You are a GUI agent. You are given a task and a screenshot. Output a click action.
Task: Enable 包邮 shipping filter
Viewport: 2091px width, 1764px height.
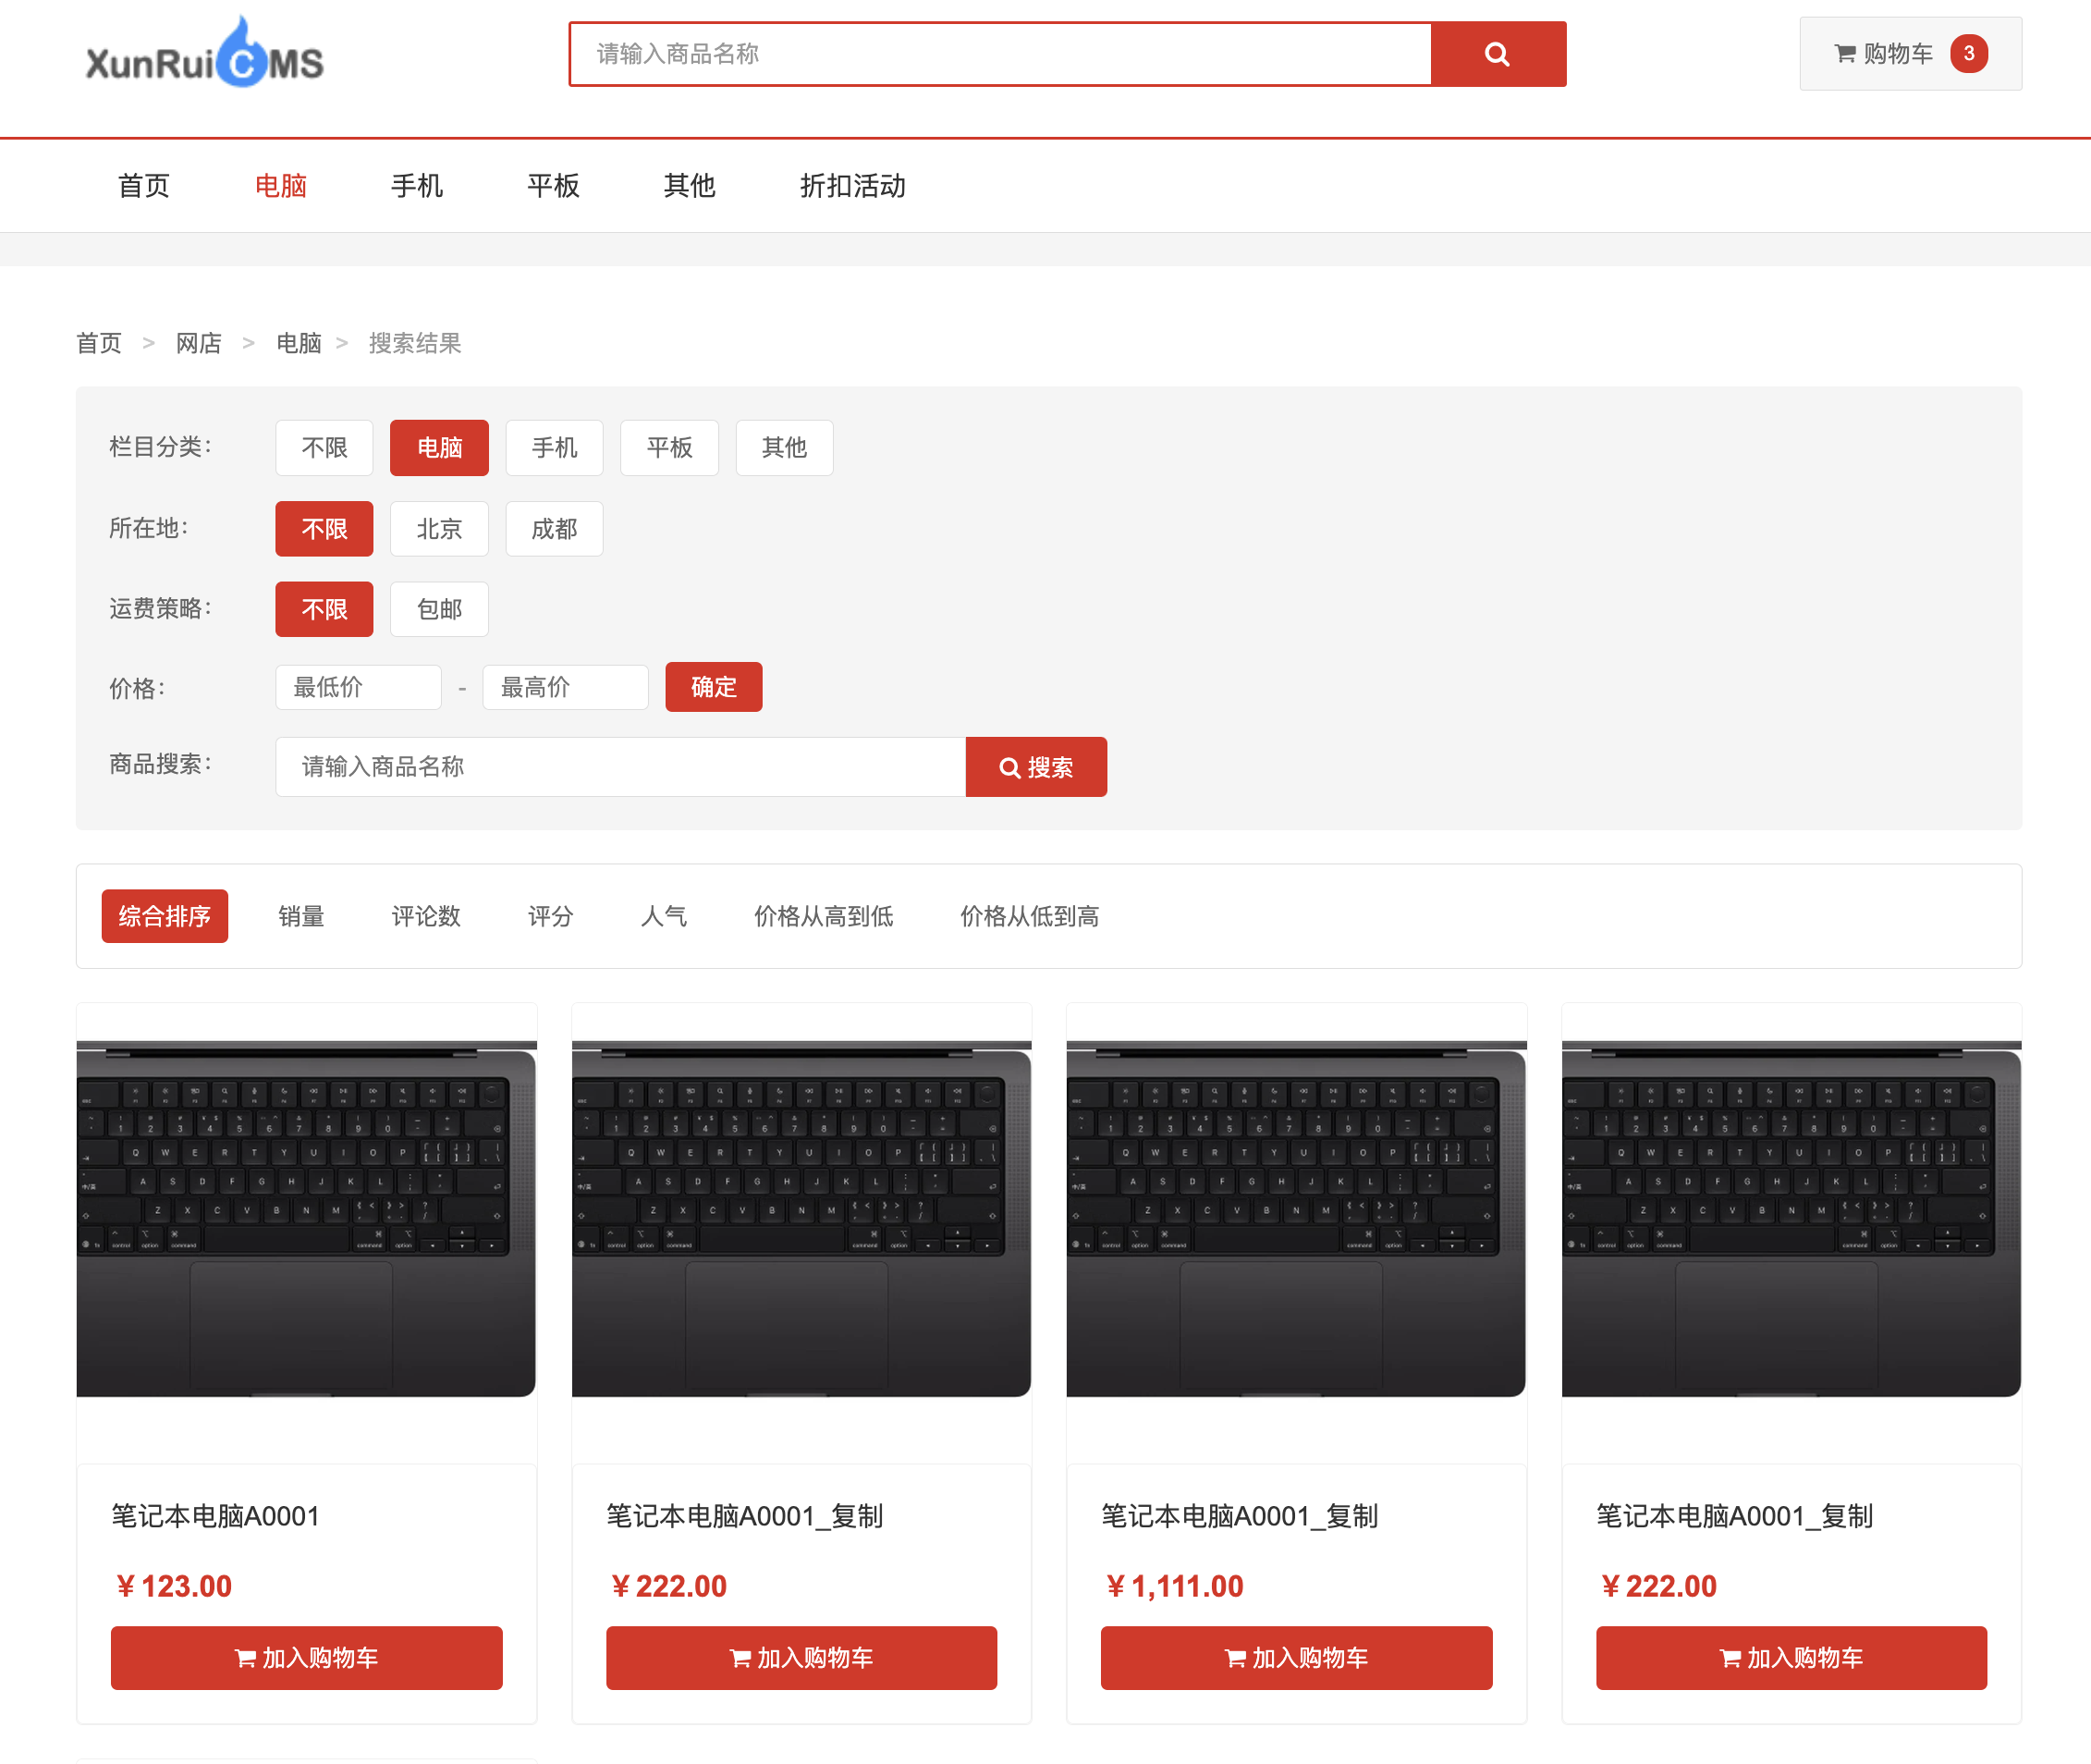(439, 609)
